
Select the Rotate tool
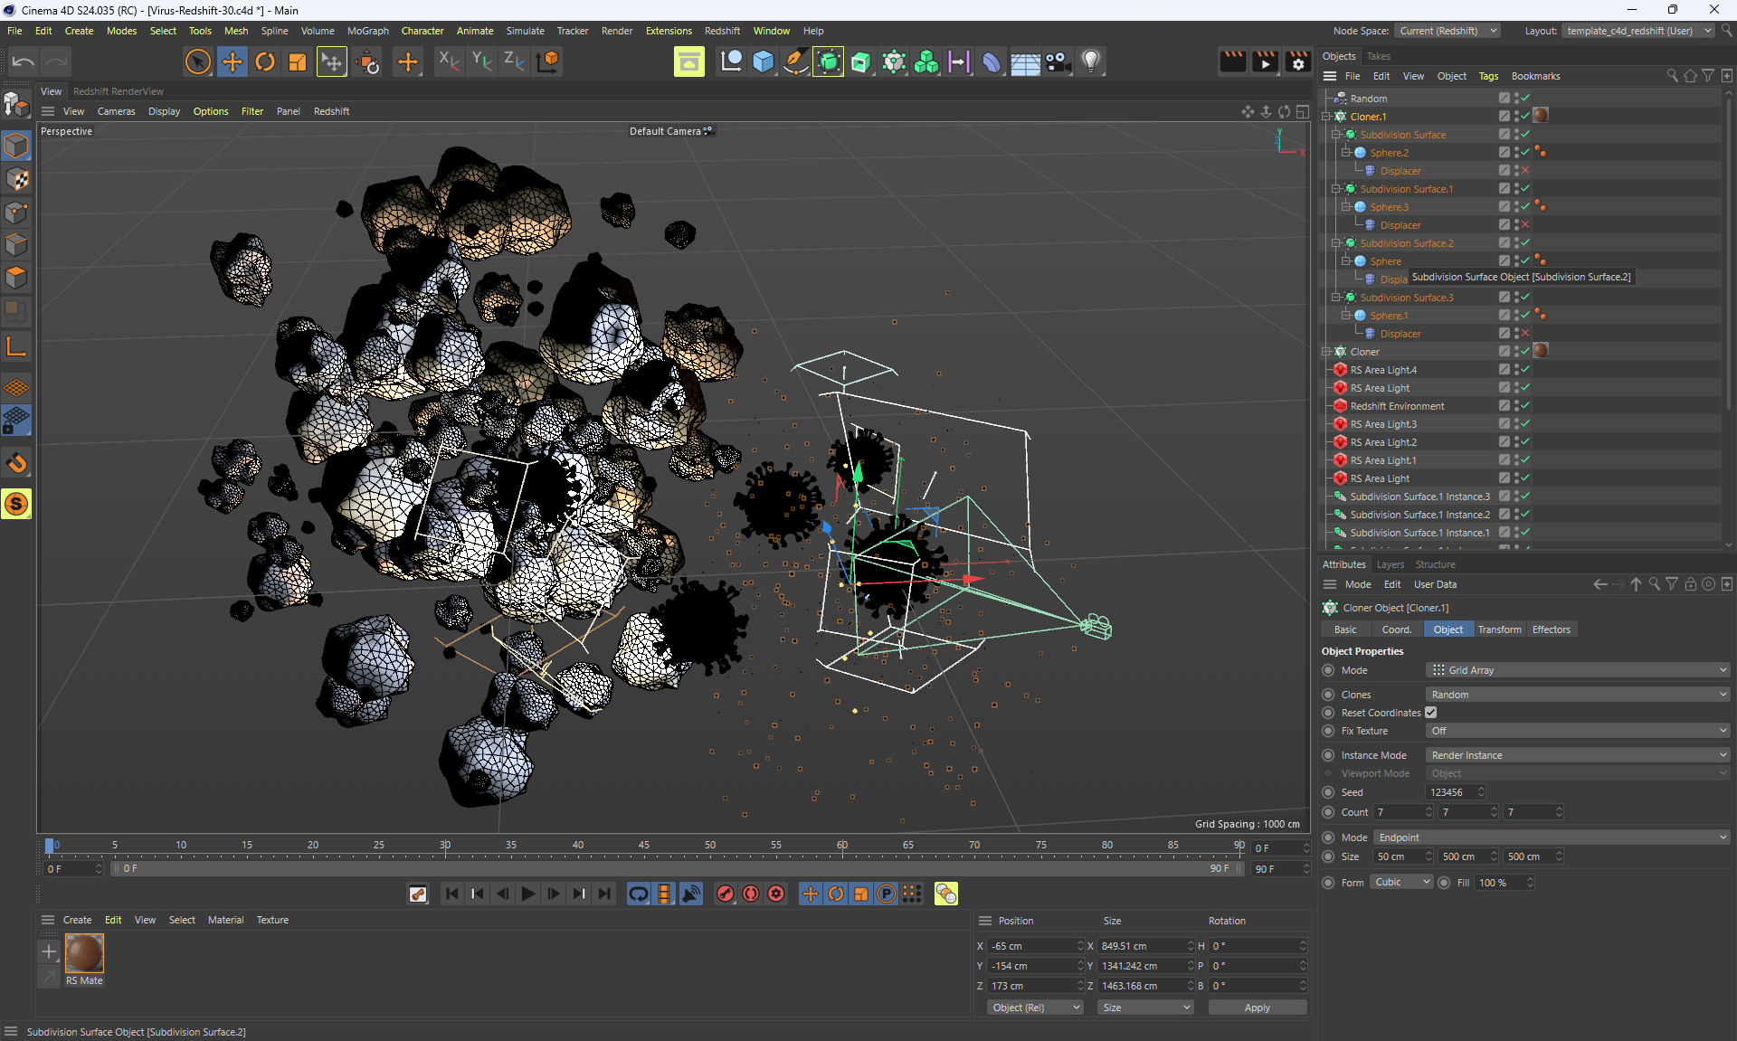pyautogui.click(x=264, y=62)
